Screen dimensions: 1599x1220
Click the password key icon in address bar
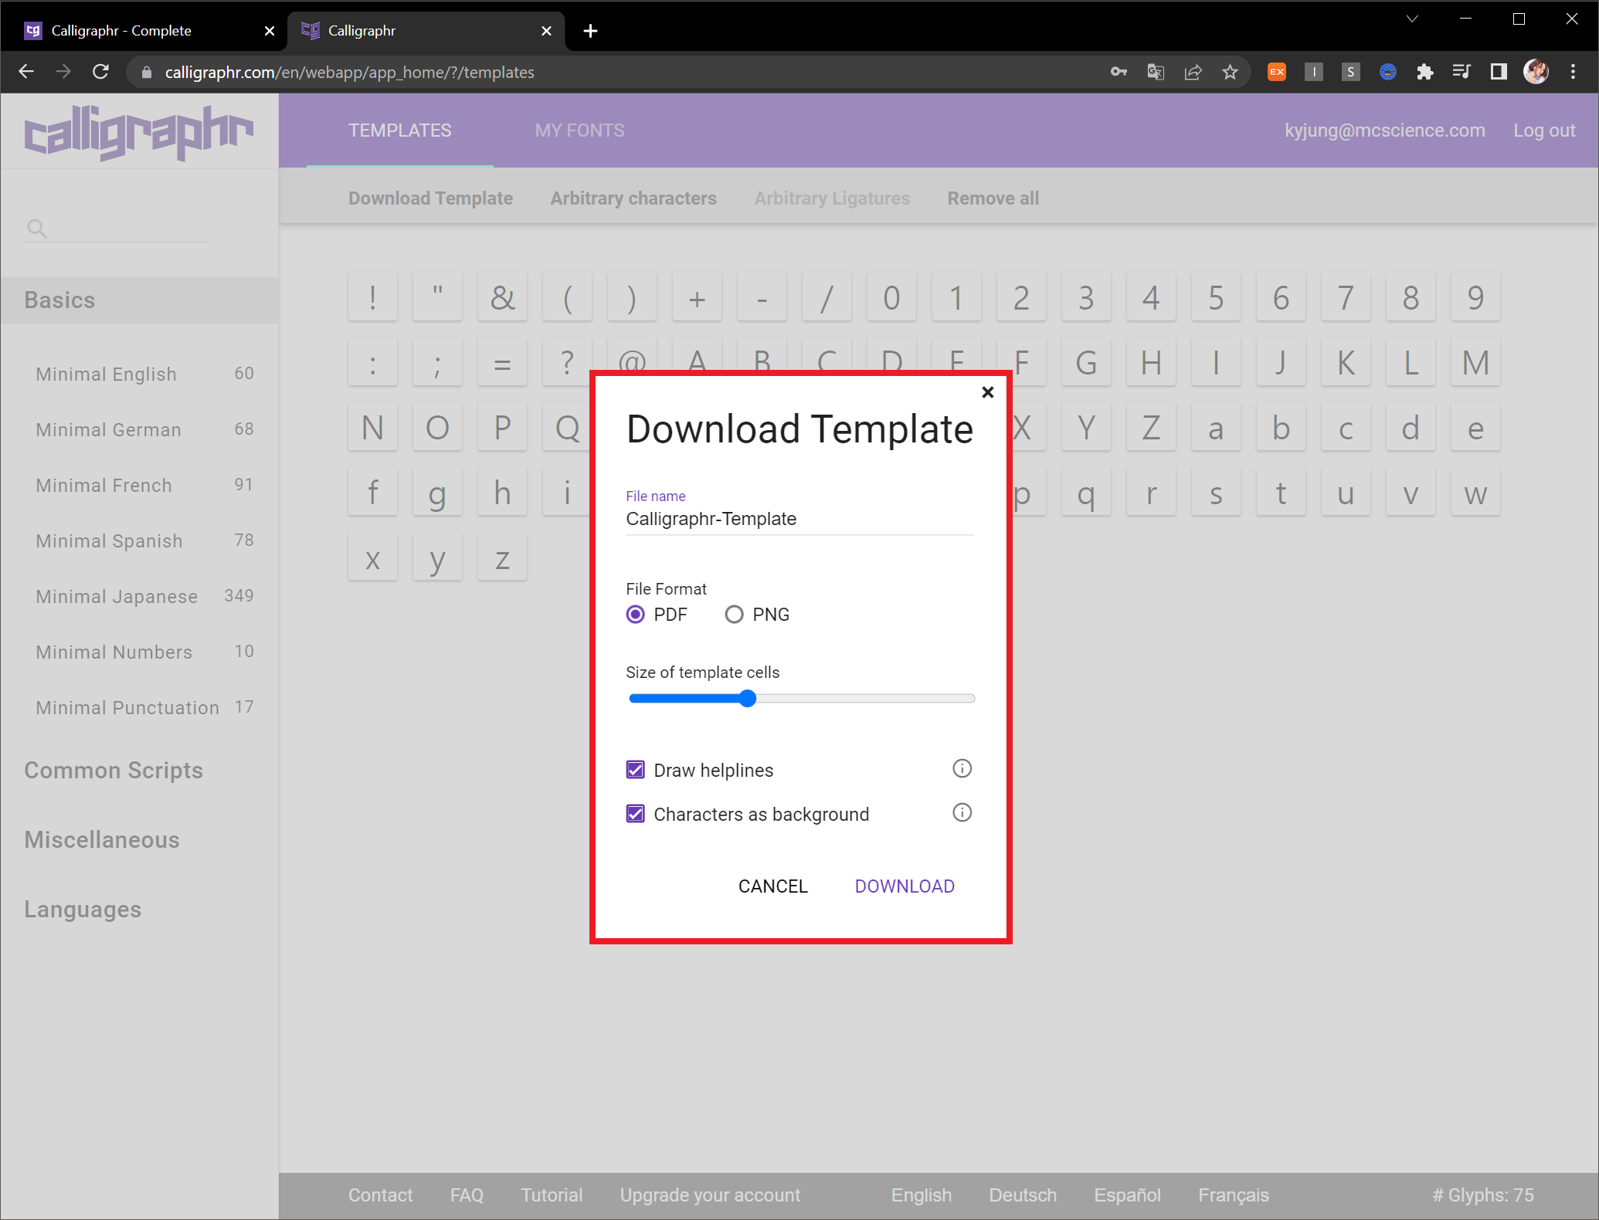click(x=1119, y=72)
